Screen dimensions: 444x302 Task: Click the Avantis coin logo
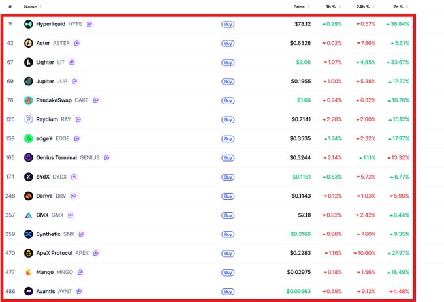[28, 292]
